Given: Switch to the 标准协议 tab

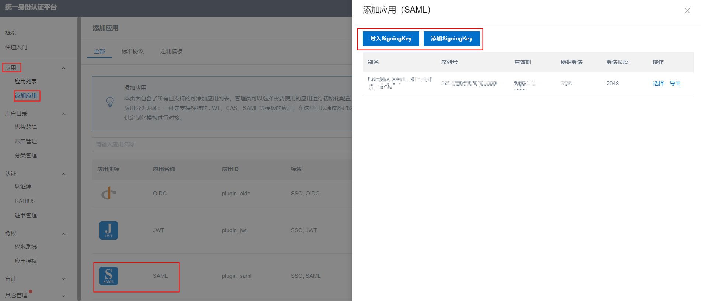Looking at the screenshot, I should coord(133,52).
